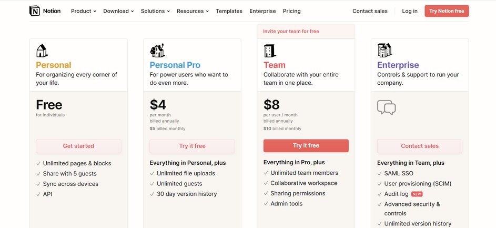Click the checkmark beside SAML SSO
Viewport: 496px width, 228px height.
pyautogui.click(x=380, y=173)
